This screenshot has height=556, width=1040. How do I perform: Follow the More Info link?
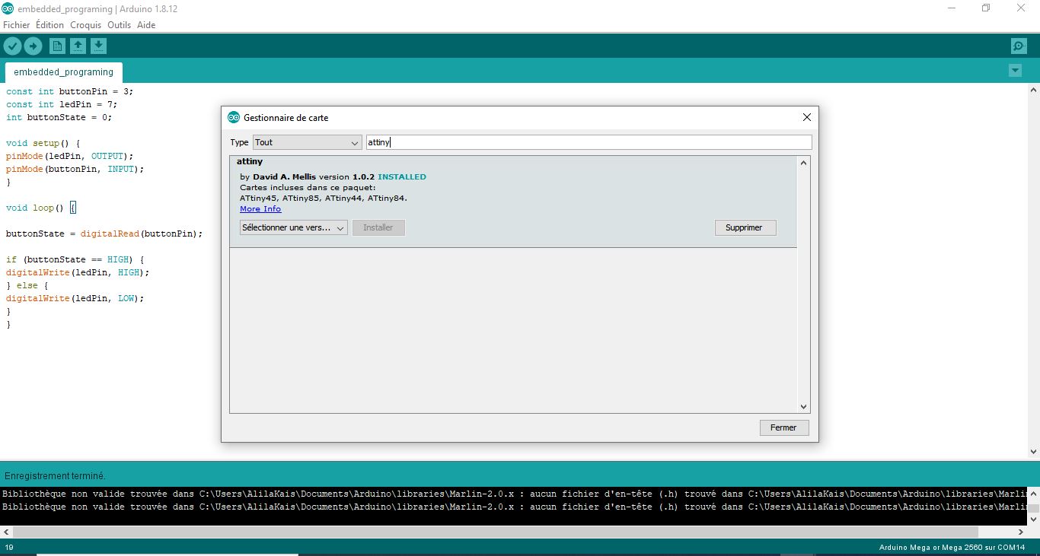point(260,209)
